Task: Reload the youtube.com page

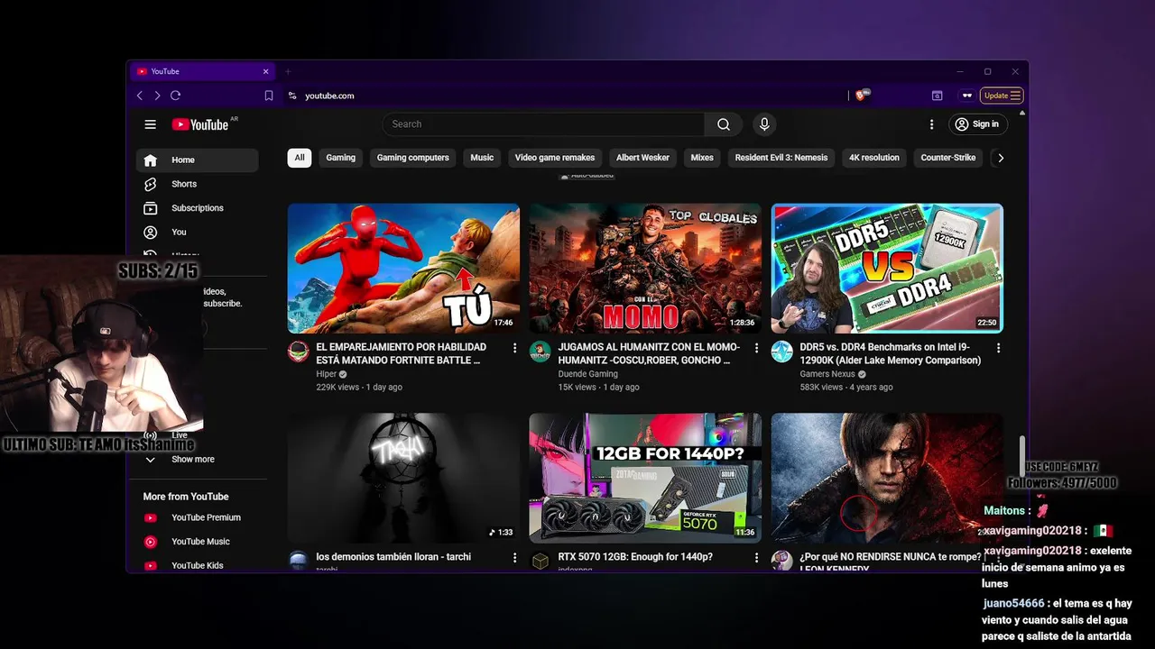Action: tap(175, 96)
